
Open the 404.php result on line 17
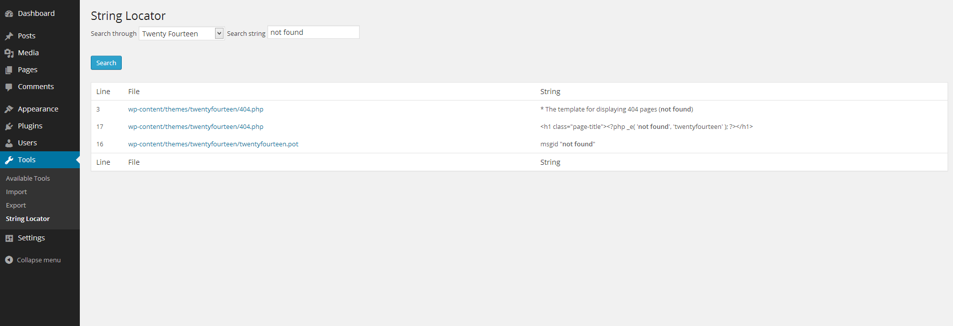[196, 127]
